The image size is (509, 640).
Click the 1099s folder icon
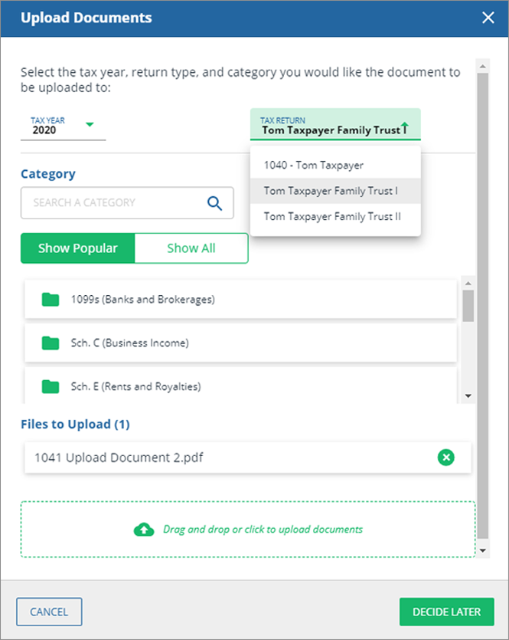51,300
